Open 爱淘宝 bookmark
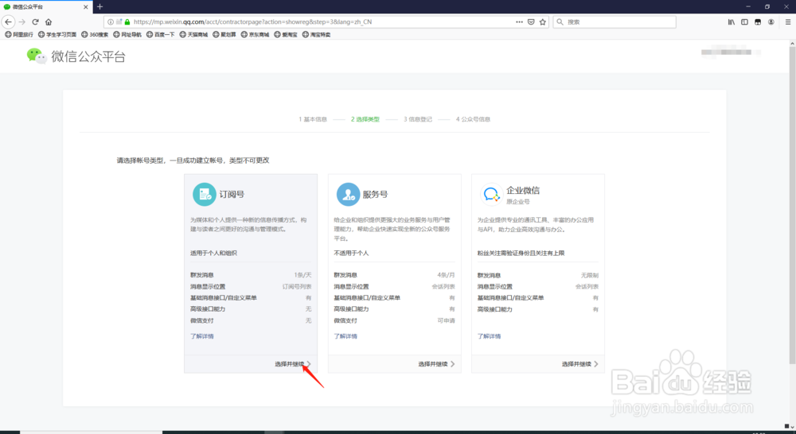Screen dimensions: 796x434 (286, 34)
